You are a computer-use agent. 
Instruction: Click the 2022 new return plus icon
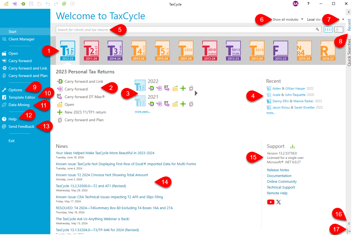183,89
